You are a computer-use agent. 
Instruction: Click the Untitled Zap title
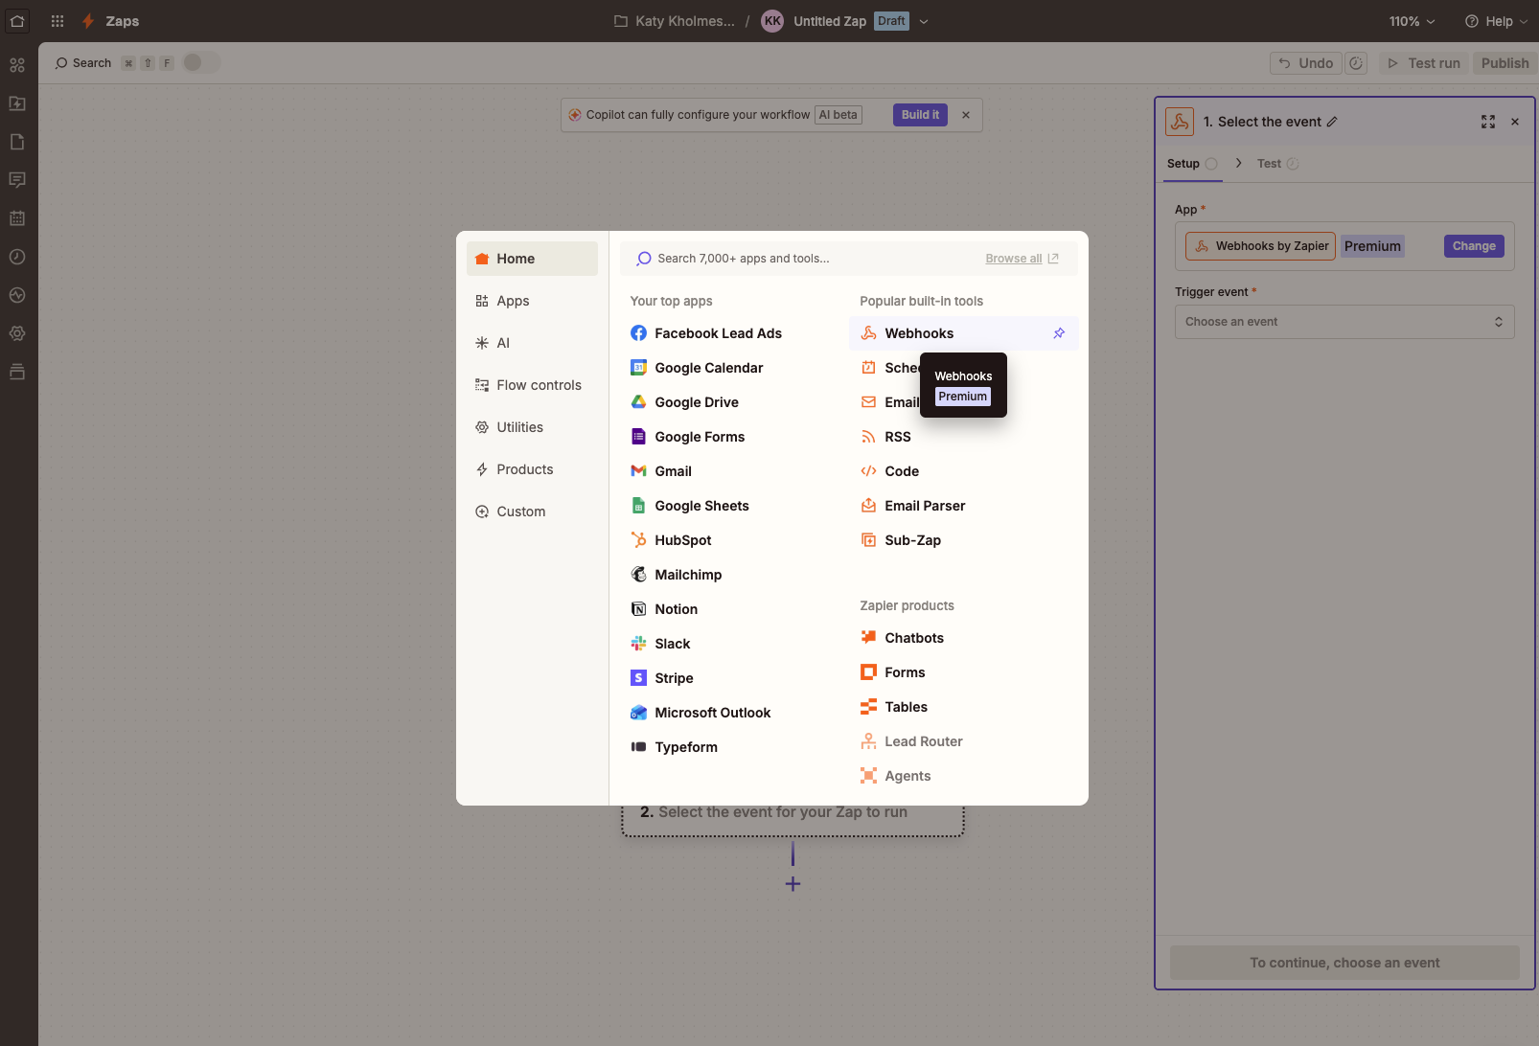click(x=830, y=21)
